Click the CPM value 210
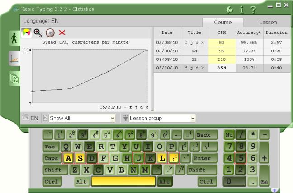 click(222, 60)
